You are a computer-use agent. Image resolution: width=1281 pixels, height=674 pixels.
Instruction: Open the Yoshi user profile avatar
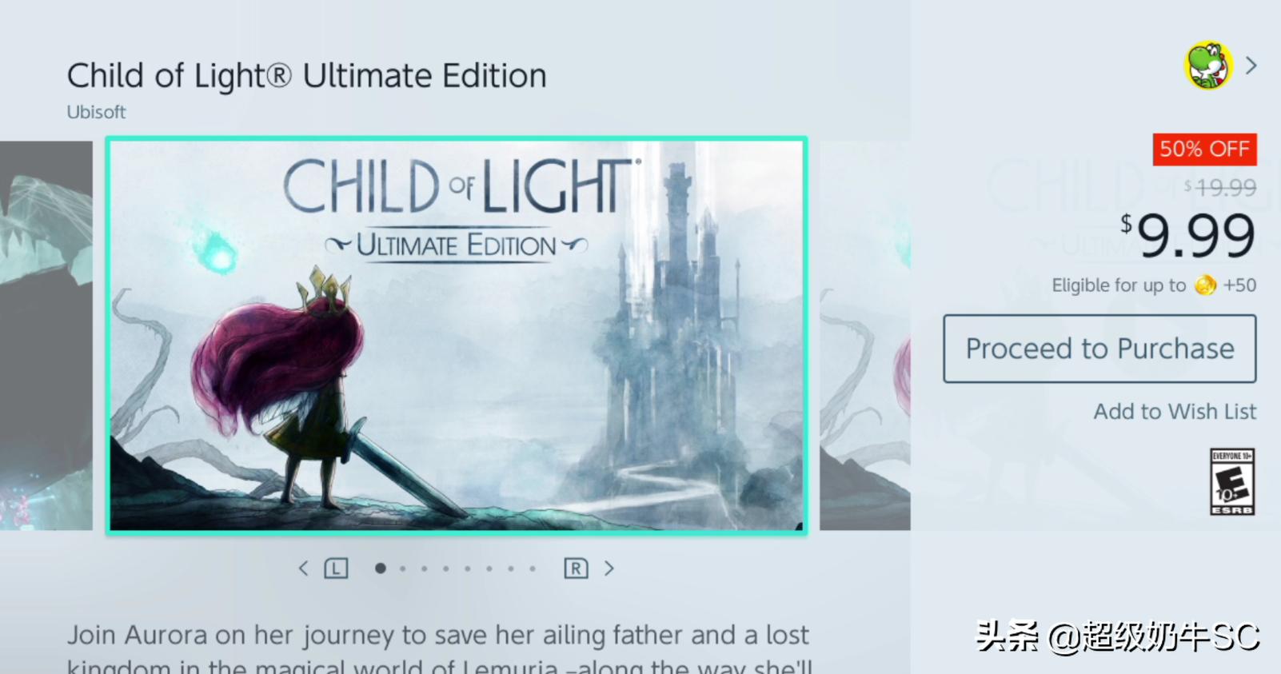(1207, 66)
